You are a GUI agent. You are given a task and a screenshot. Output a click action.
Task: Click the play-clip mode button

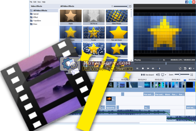pos(159,69)
